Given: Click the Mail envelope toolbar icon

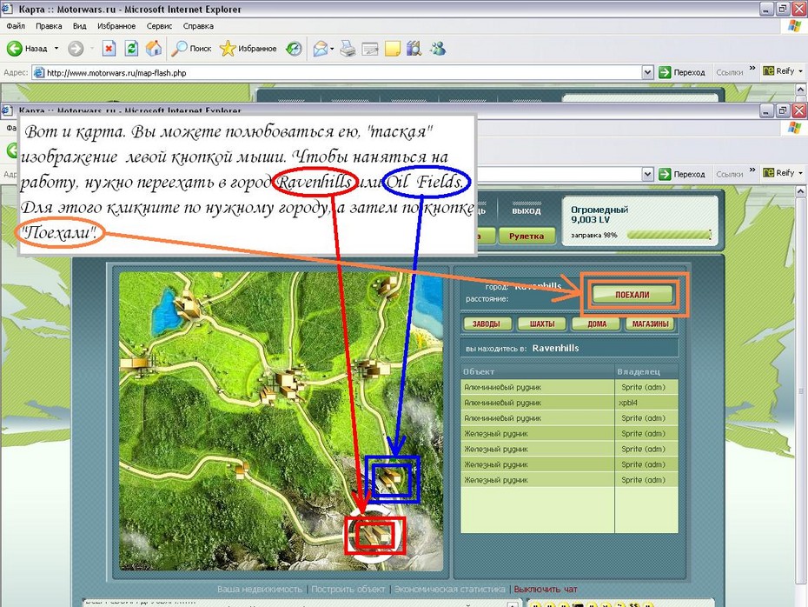Looking at the screenshot, I should click(320, 49).
